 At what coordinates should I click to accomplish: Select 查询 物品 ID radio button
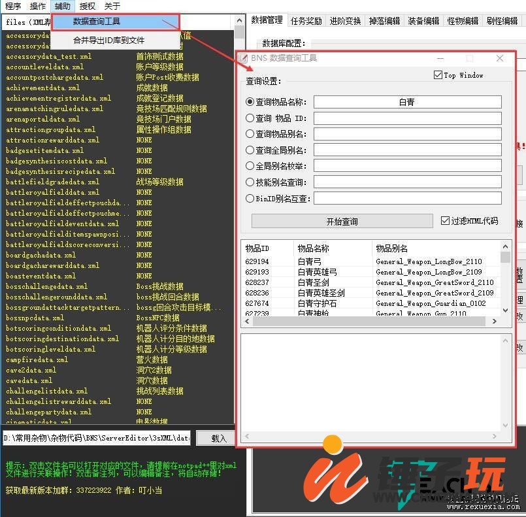tap(250, 118)
